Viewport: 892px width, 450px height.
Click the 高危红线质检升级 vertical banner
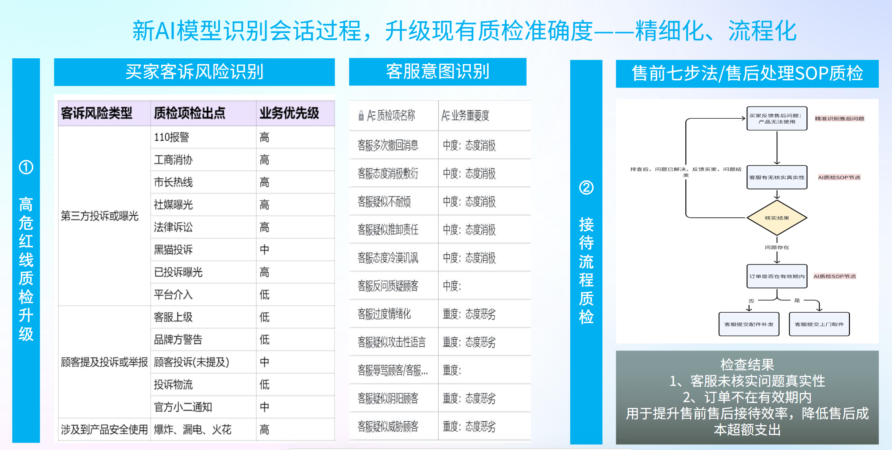26,250
